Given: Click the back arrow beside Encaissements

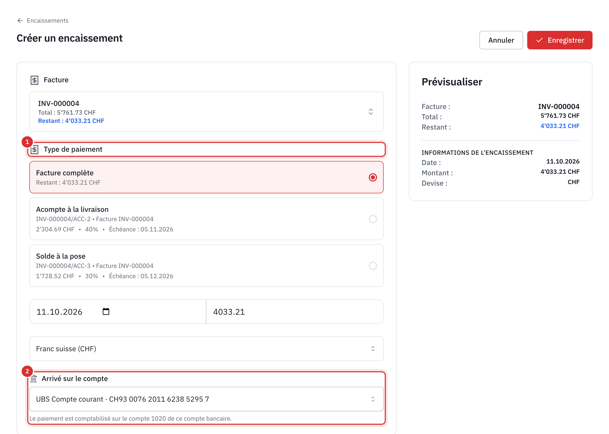Looking at the screenshot, I should click(x=20, y=21).
